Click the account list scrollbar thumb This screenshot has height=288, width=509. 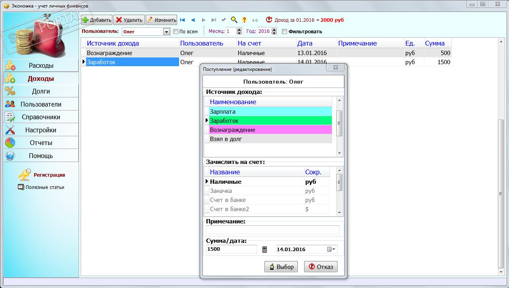pyautogui.click(x=339, y=182)
